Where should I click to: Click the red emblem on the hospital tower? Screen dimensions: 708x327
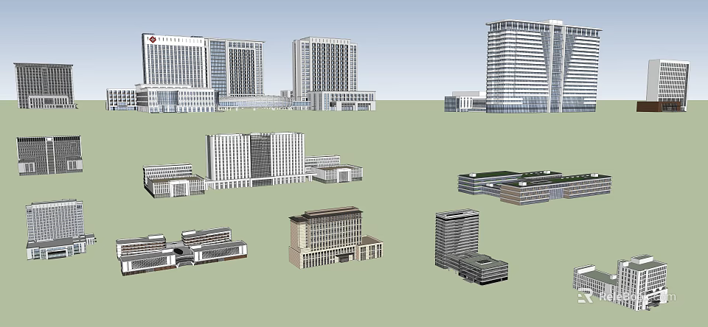153,40
